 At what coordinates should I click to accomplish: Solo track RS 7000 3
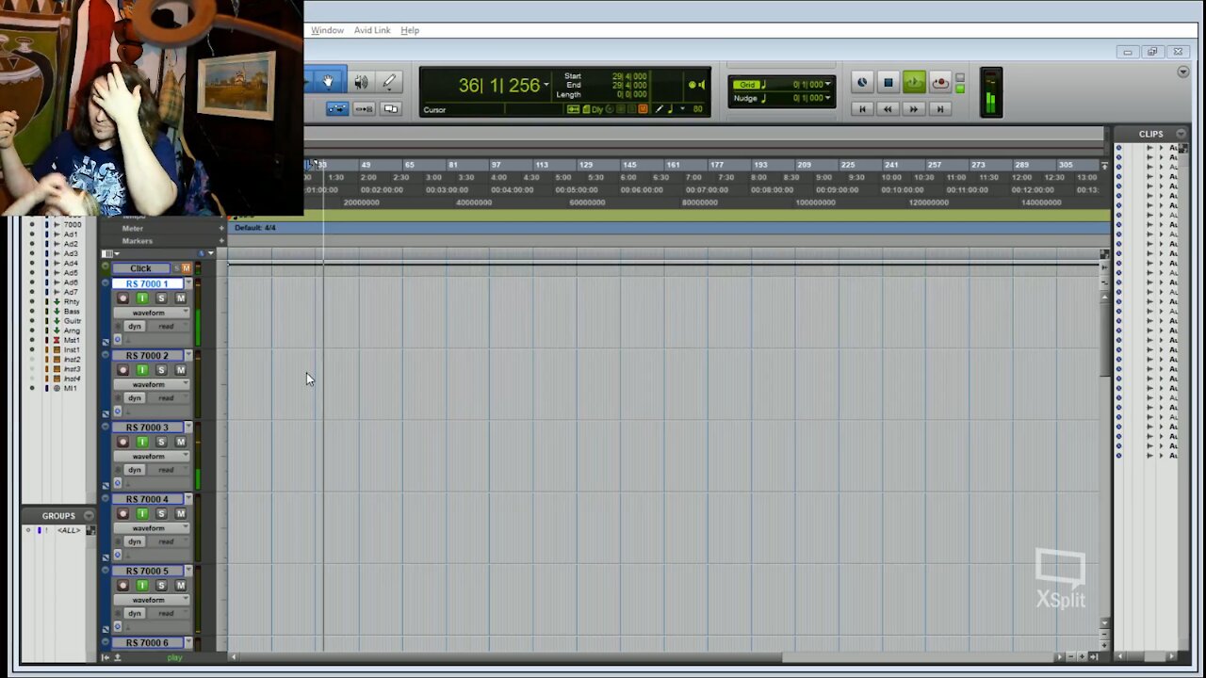[x=161, y=442]
